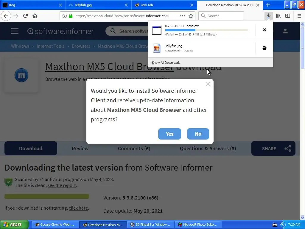Image resolution: width=305 pixels, height=229 pixels.
Task: Close the New Tab tab
Action: click(x=192, y=5)
